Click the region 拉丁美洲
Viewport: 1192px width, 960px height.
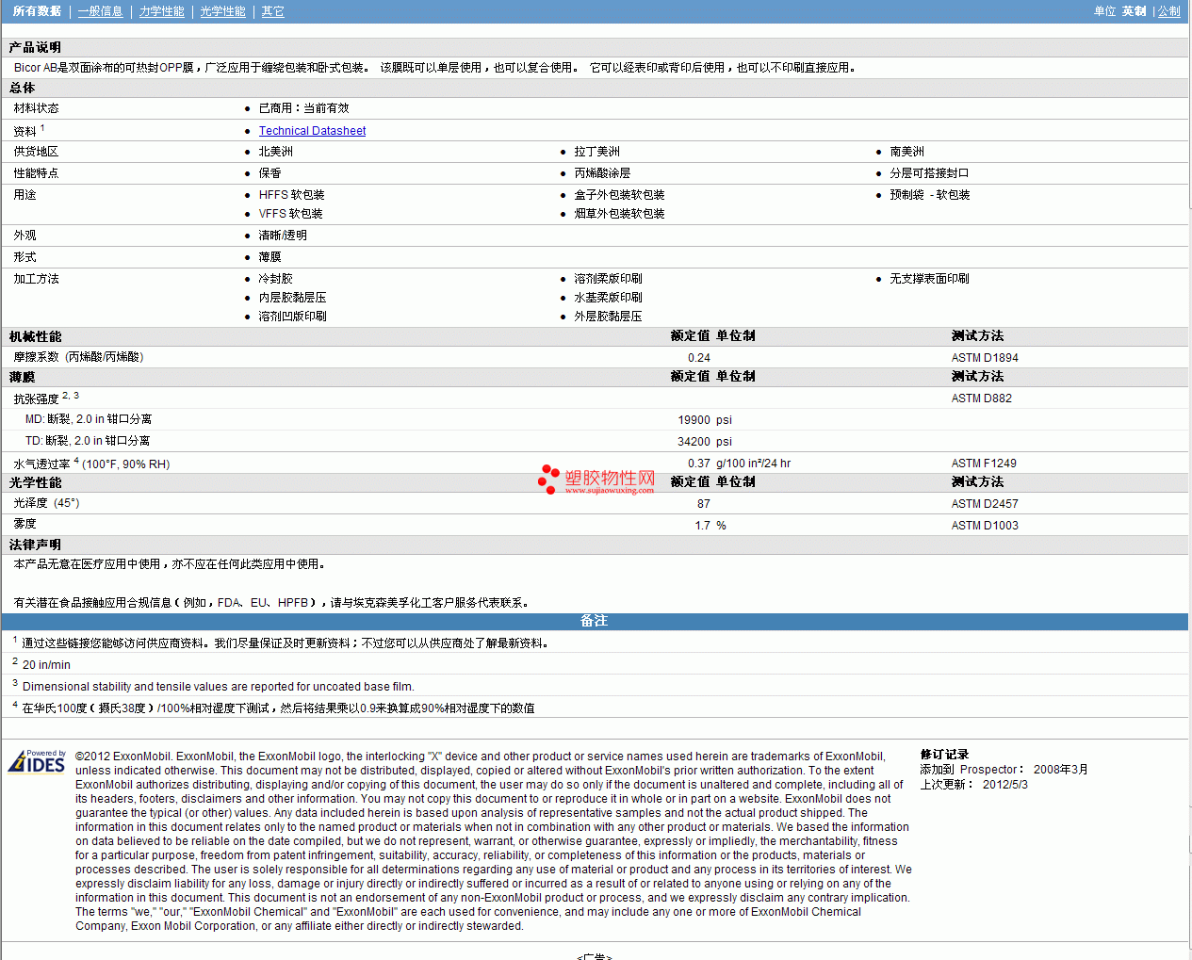(x=597, y=152)
